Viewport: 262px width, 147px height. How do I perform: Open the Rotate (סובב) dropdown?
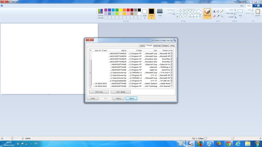point(232,17)
